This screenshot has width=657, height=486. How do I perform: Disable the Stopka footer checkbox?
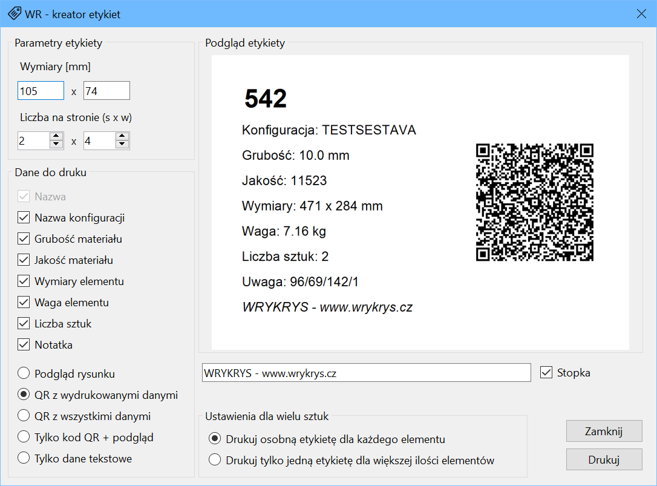546,373
